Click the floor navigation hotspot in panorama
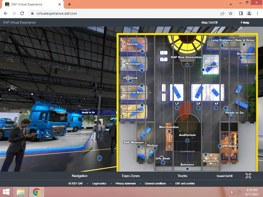Screen dimensions: 263x197 (x=100, y=158)
